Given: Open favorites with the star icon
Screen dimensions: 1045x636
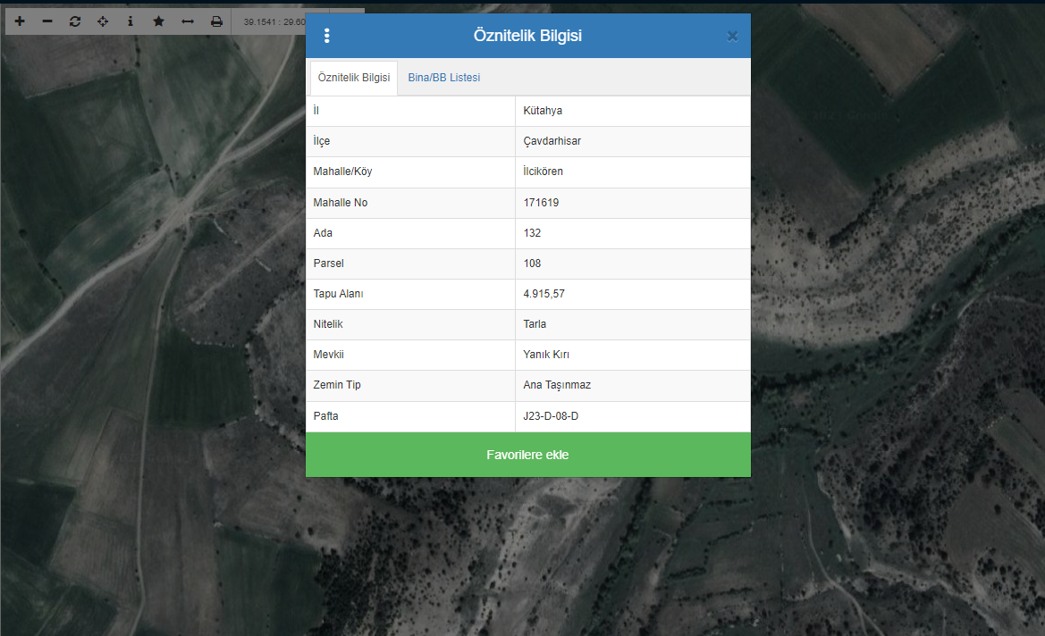Looking at the screenshot, I should [158, 21].
